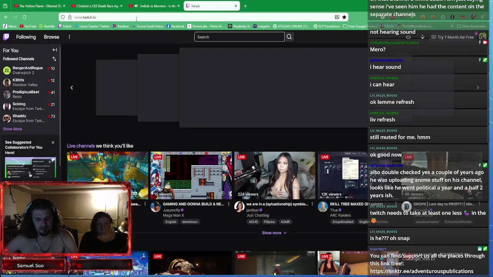Expand live channels with Show more

tap(274, 233)
